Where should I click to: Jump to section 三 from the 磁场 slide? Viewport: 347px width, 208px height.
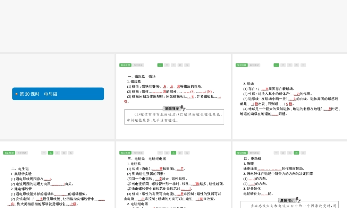[x=290, y=65]
